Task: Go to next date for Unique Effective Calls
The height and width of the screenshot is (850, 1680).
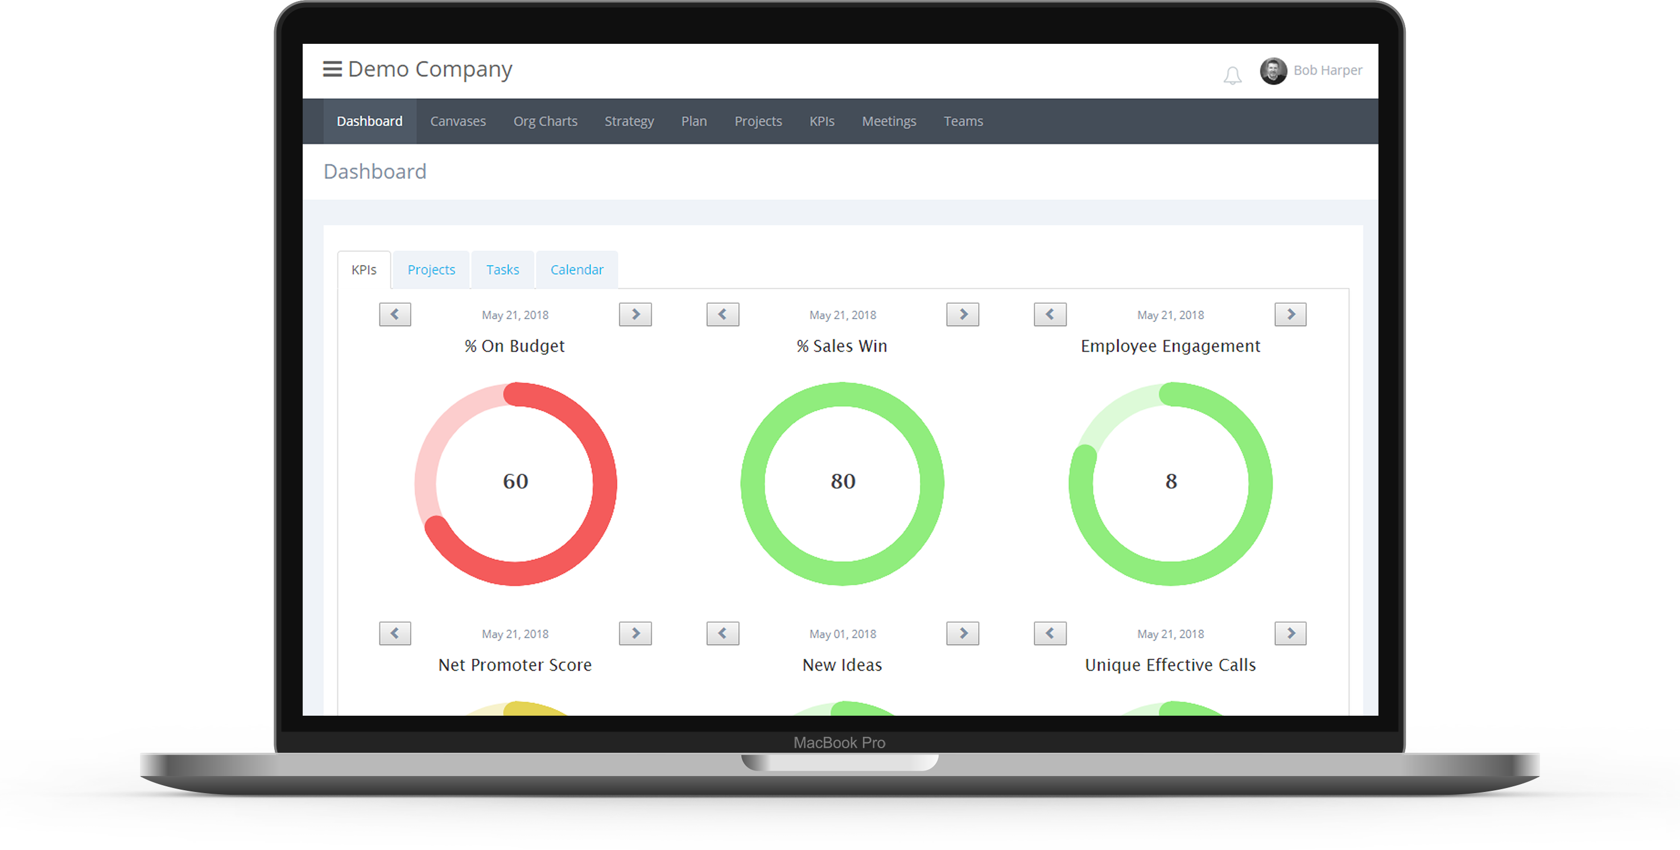Action: [1291, 633]
